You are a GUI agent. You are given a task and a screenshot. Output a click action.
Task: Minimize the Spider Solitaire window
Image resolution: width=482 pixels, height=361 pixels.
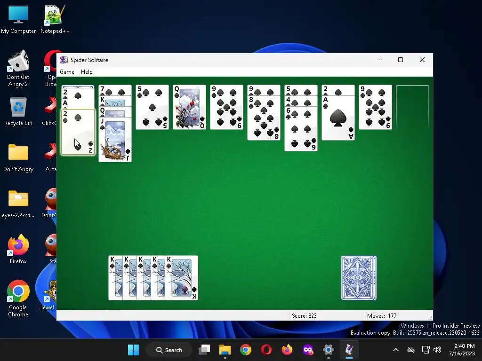379,60
